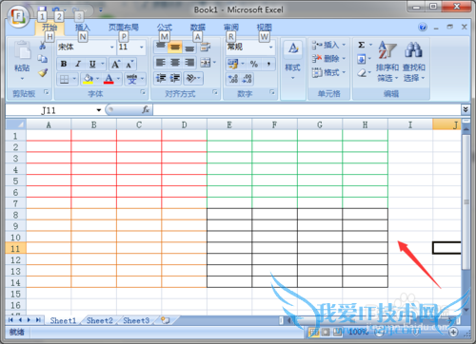
Task: Decrease decimal places
Action: 248,79
